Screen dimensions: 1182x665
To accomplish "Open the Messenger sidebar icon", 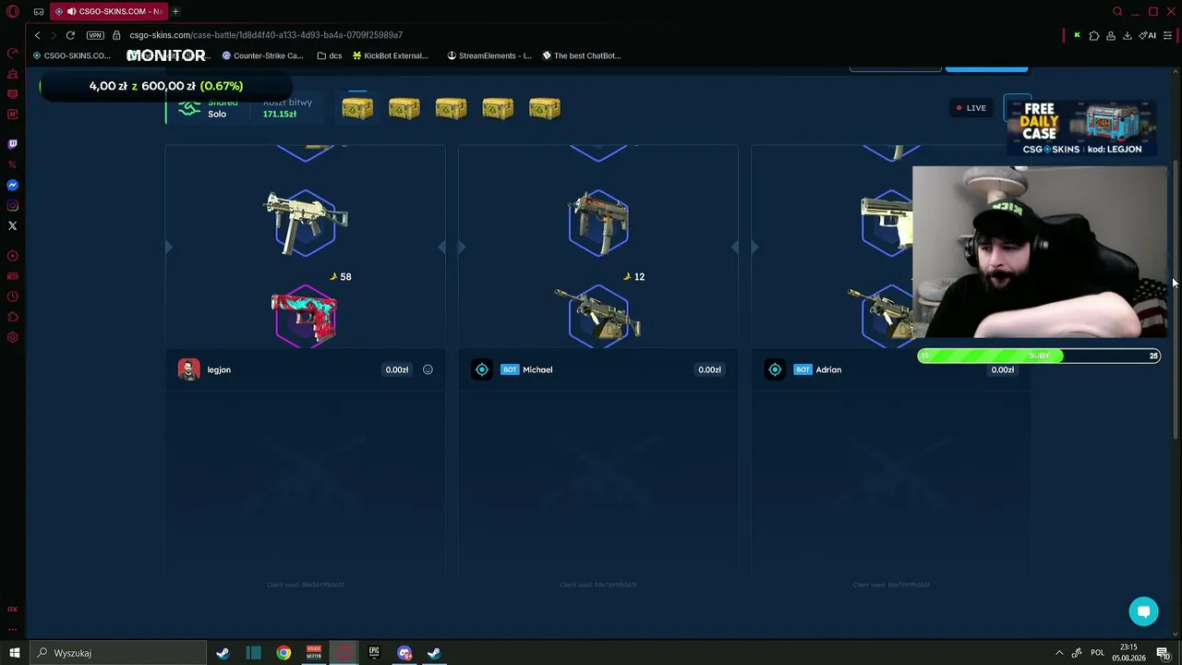I will pyautogui.click(x=13, y=185).
